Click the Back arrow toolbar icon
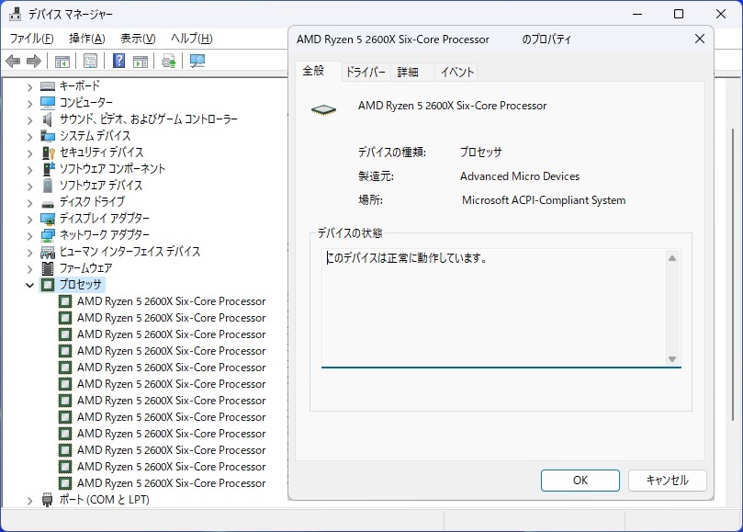This screenshot has width=743, height=532. (13, 61)
